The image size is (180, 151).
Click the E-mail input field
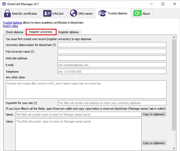pos(112,65)
